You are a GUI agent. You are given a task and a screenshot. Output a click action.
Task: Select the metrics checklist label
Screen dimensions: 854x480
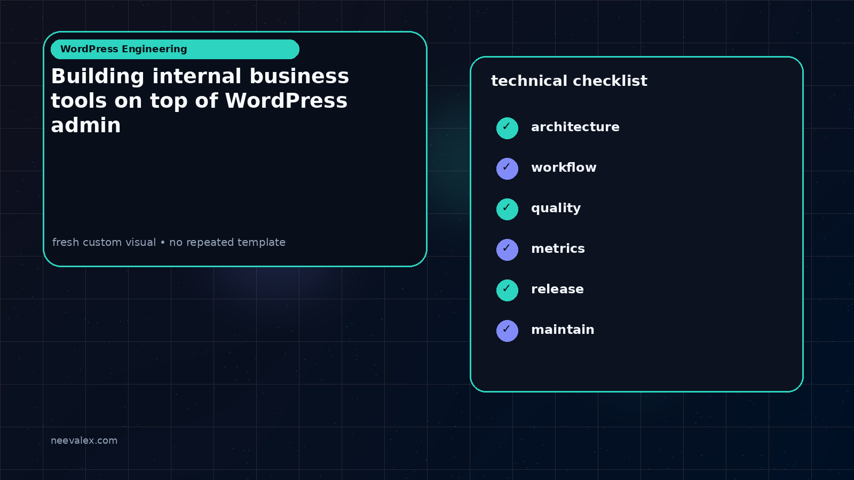pyautogui.click(x=558, y=249)
